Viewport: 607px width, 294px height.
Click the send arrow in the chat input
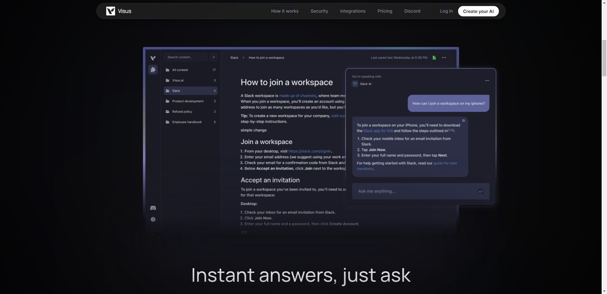pyautogui.click(x=480, y=191)
